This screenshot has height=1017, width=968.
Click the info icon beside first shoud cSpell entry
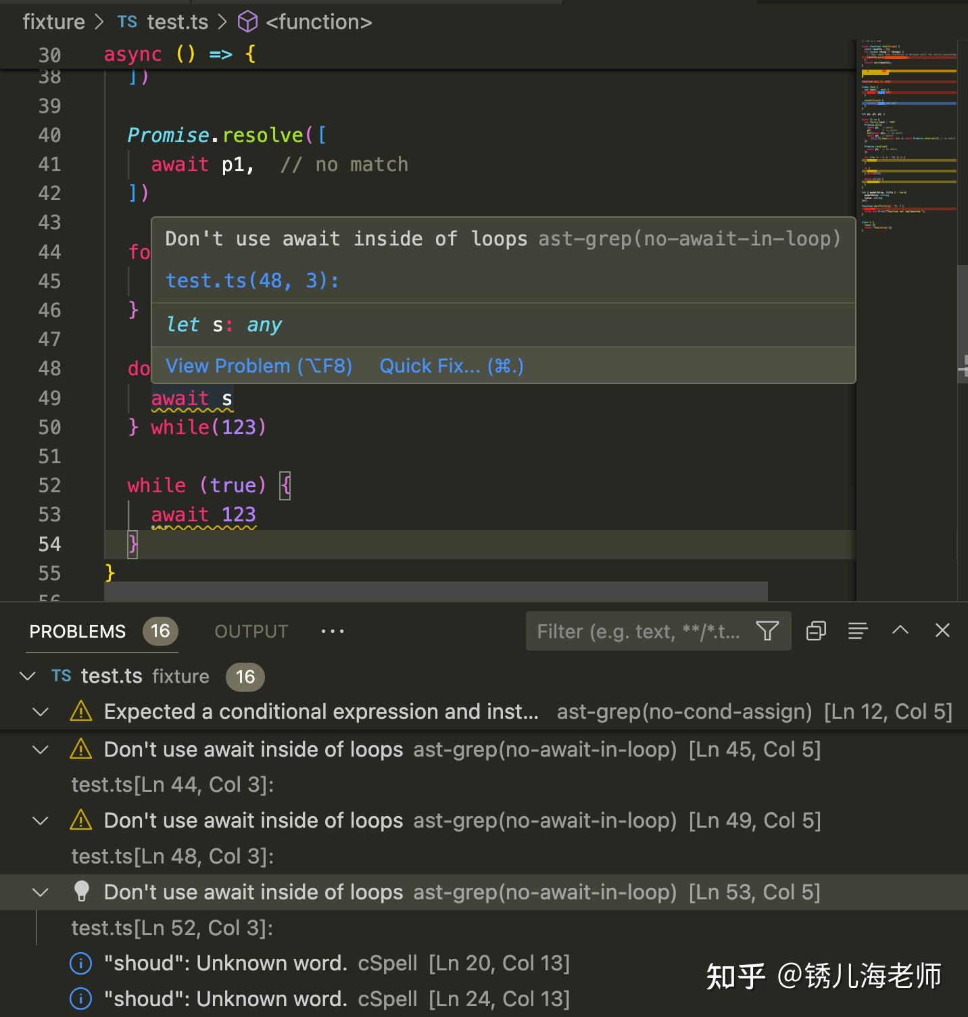pyautogui.click(x=80, y=963)
